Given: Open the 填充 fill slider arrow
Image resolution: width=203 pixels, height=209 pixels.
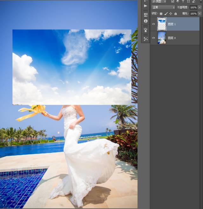Looking at the screenshot, I should pyautogui.click(x=200, y=14).
